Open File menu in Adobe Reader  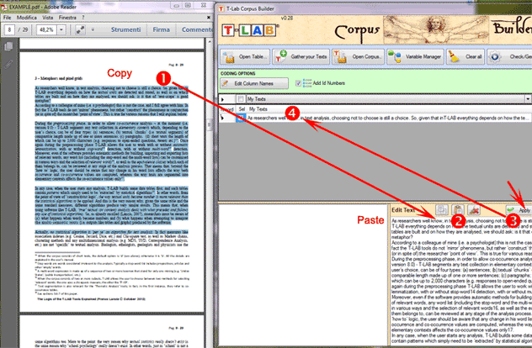(7, 18)
